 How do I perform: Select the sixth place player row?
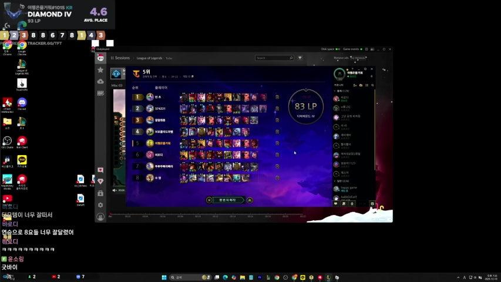(206, 155)
